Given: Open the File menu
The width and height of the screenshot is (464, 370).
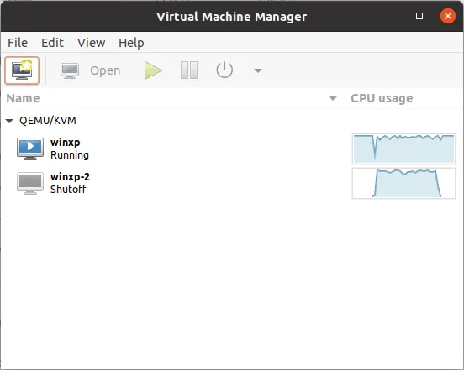Looking at the screenshot, I should point(18,43).
